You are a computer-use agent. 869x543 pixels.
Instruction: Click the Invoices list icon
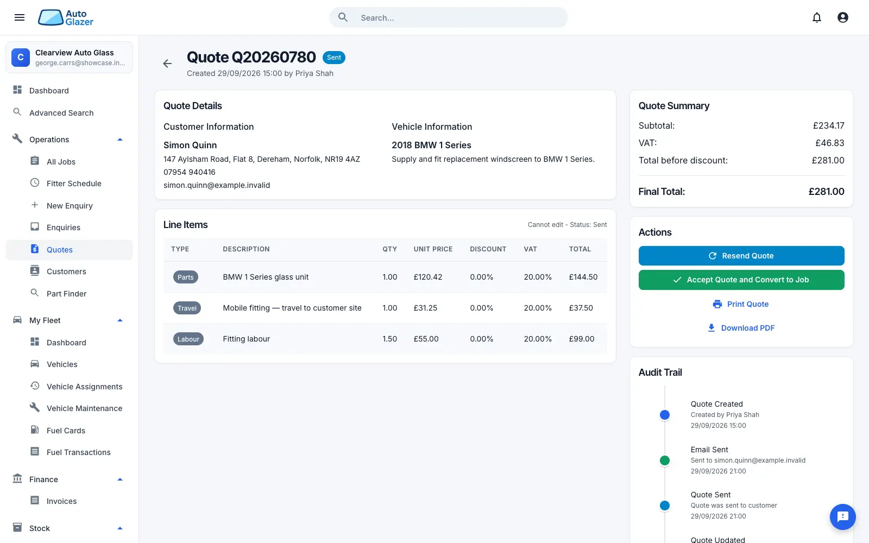35,500
